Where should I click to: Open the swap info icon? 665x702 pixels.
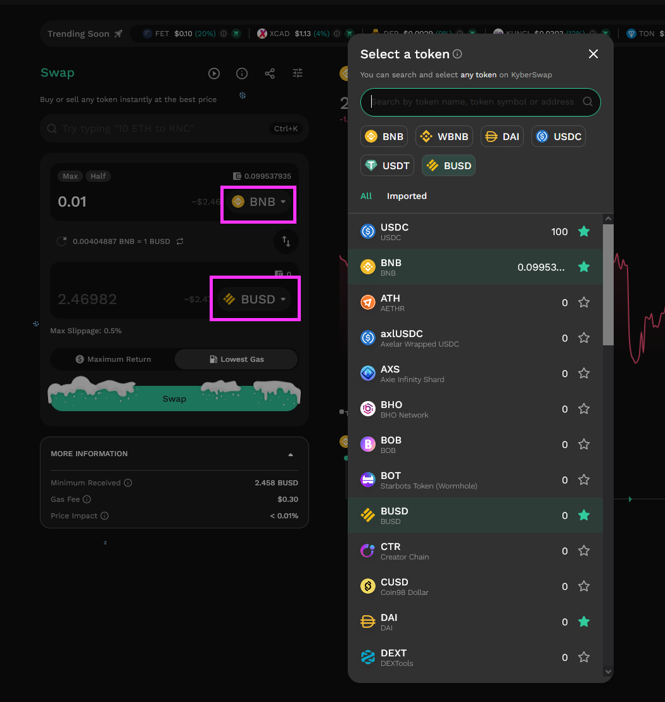242,73
